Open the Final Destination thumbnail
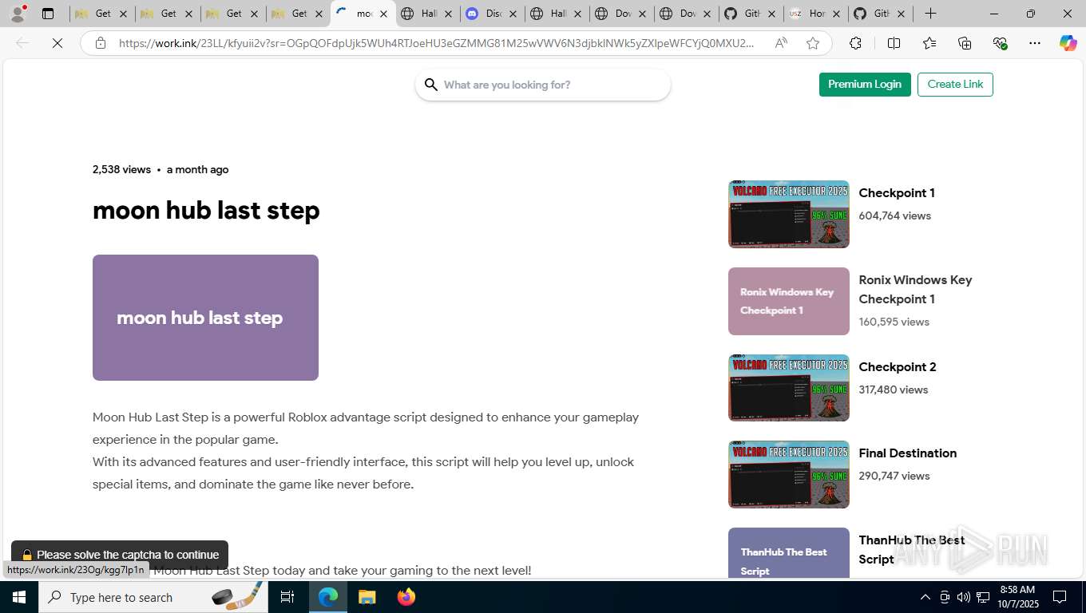 click(x=788, y=475)
